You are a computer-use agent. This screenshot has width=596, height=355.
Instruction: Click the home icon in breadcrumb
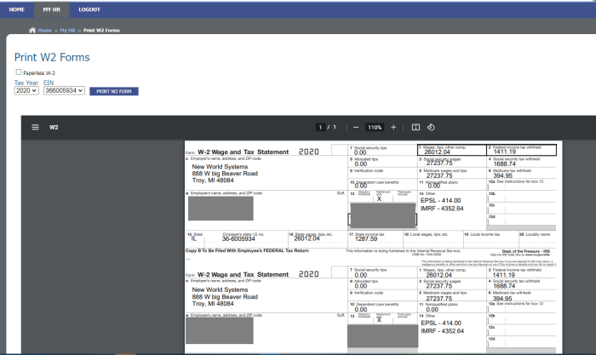32,30
